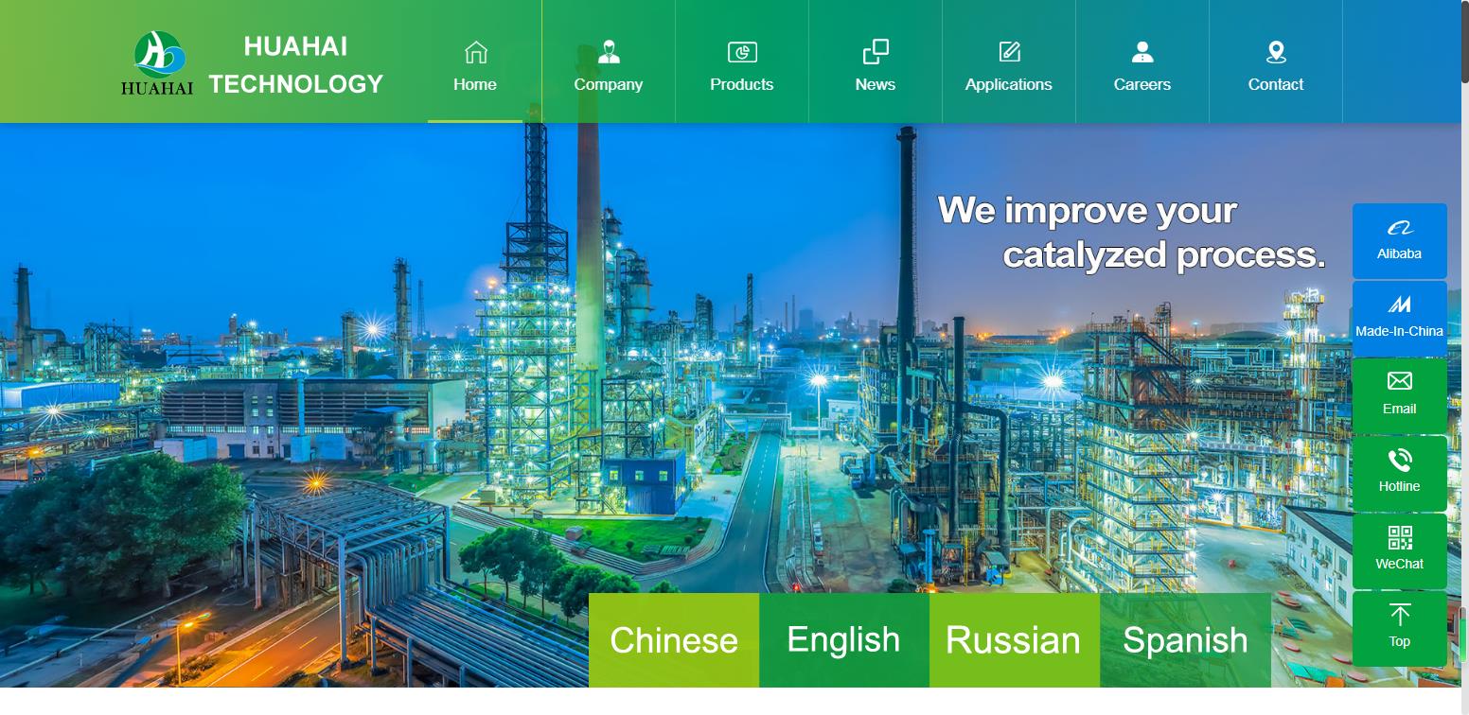The height and width of the screenshot is (715, 1469).
Task: Click the Made-In-China logo icon
Action: [1400, 305]
